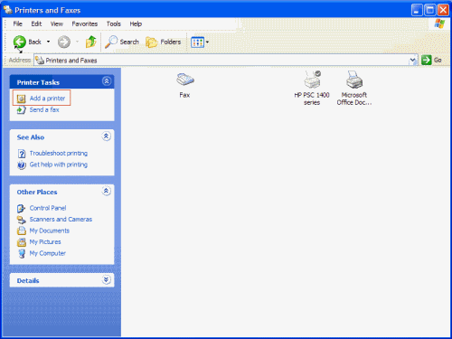The image size is (452, 339).
Task: Click the Add a printer icon
Action: click(21, 99)
